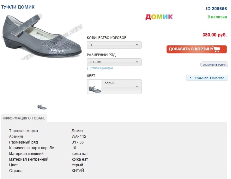This screenshot has height=179, width=231.
Task: Click the WAF112 article number value
Action: [x=79, y=137]
